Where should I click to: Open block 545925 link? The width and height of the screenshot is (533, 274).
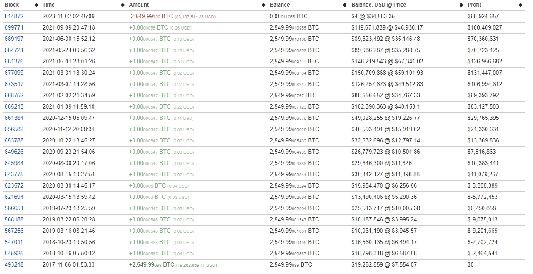click(14, 254)
